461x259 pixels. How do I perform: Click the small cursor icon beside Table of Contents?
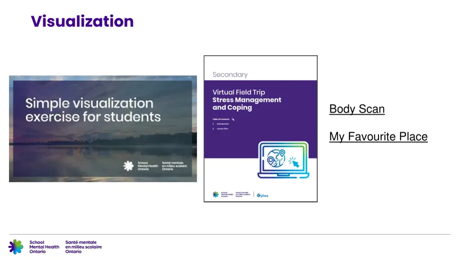pos(233,119)
